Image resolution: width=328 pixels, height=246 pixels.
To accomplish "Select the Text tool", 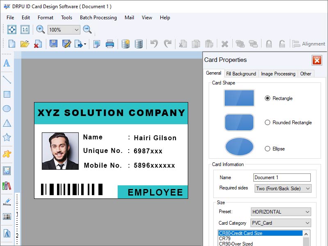I will click(x=7, y=64).
